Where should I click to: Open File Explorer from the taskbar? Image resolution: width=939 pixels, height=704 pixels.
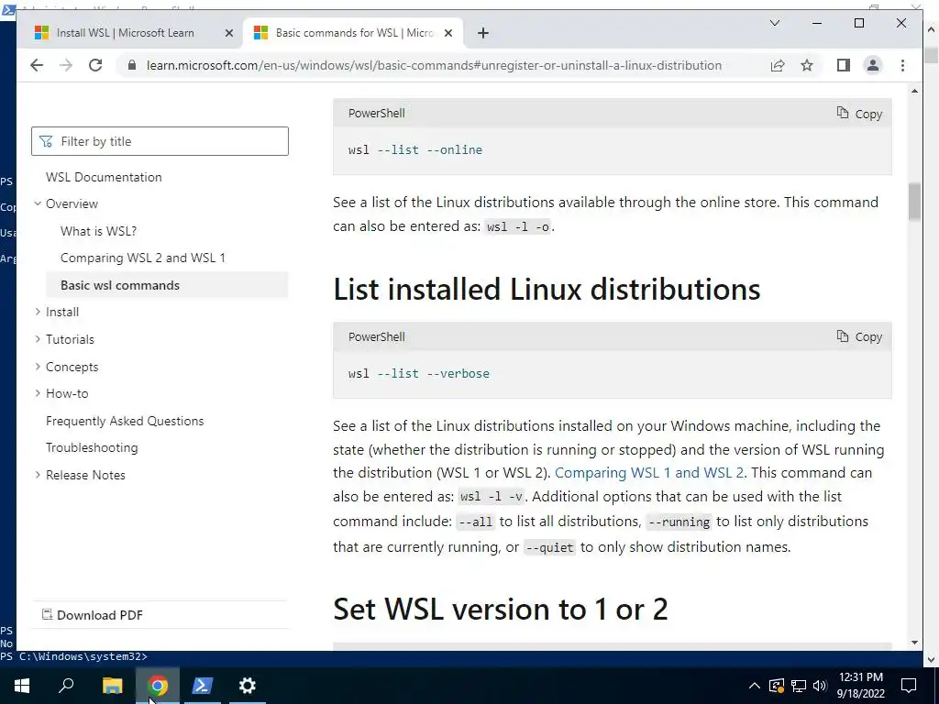[112, 686]
